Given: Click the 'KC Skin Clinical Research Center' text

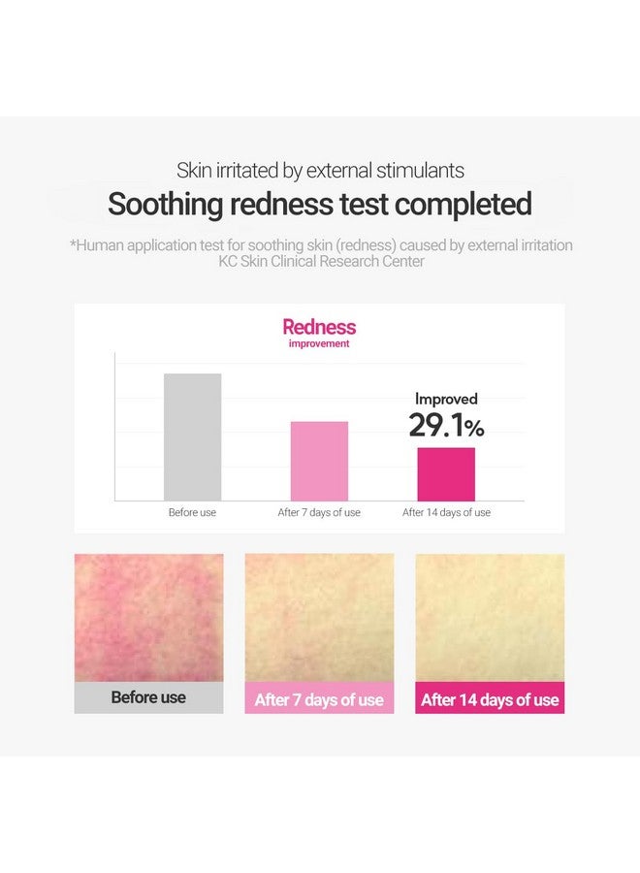Looking at the screenshot, I should pos(321,261).
